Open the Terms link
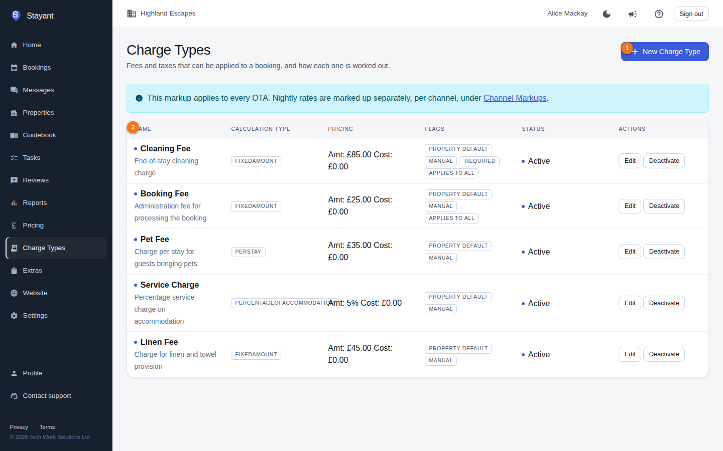This screenshot has height=451, width=723. pos(47,427)
